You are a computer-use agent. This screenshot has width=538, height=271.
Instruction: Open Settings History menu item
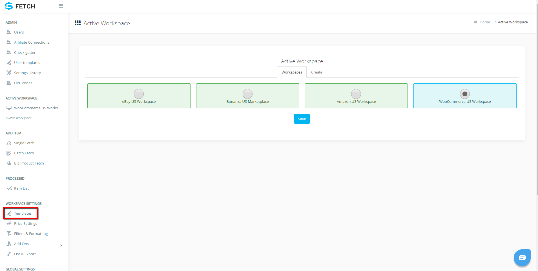click(x=27, y=73)
